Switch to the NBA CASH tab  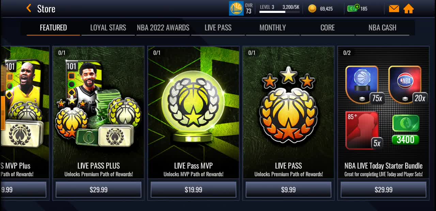pyautogui.click(x=382, y=28)
